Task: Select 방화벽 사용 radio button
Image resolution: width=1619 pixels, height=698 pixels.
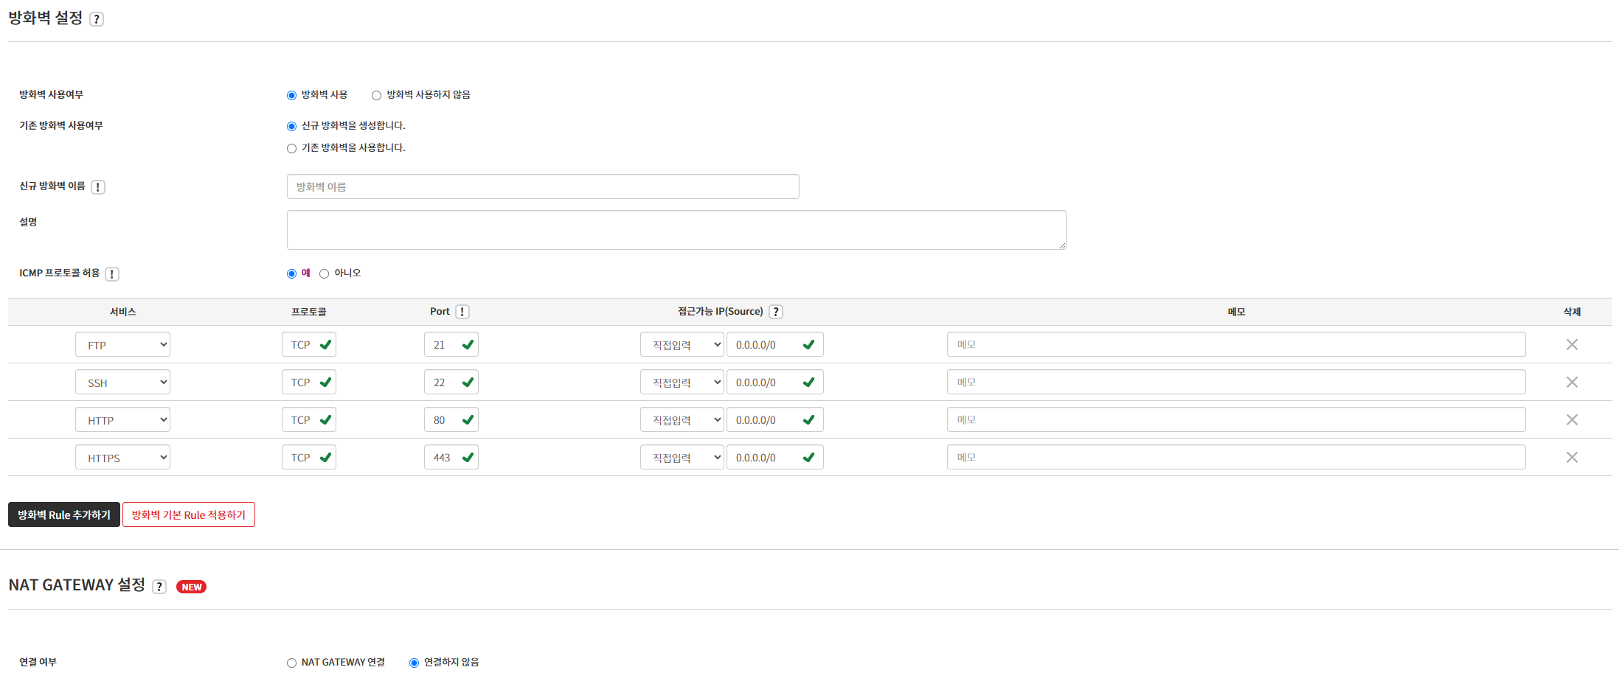Action: (x=291, y=95)
